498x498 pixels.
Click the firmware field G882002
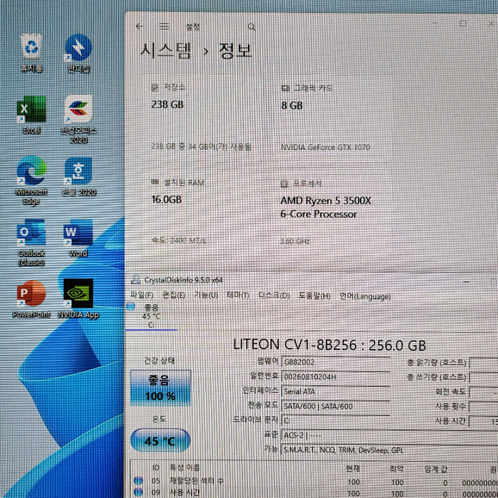(x=335, y=362)
